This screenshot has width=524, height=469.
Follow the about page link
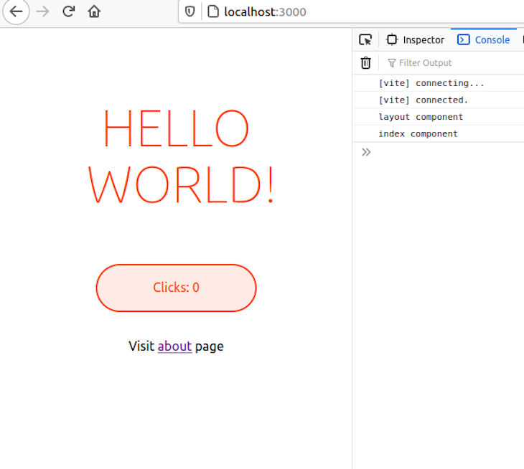174,346
